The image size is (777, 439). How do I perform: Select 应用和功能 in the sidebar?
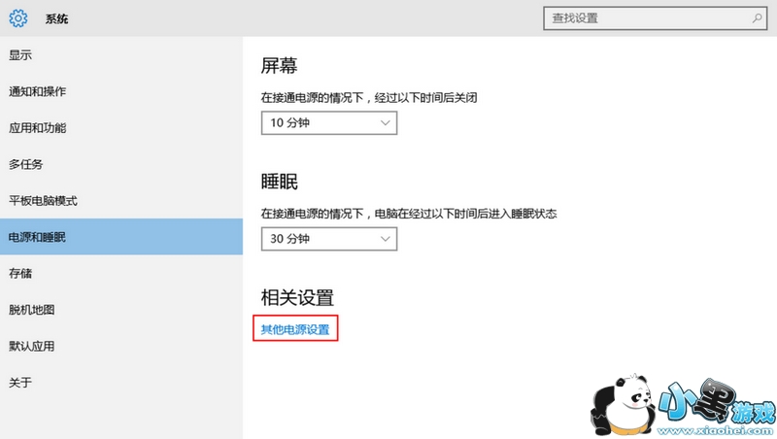point(121,128)
